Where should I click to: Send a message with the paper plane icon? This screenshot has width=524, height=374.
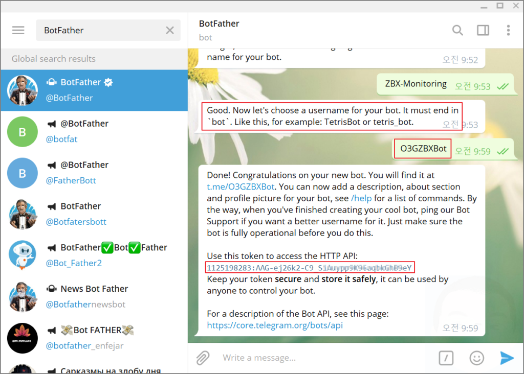[507, 358]
